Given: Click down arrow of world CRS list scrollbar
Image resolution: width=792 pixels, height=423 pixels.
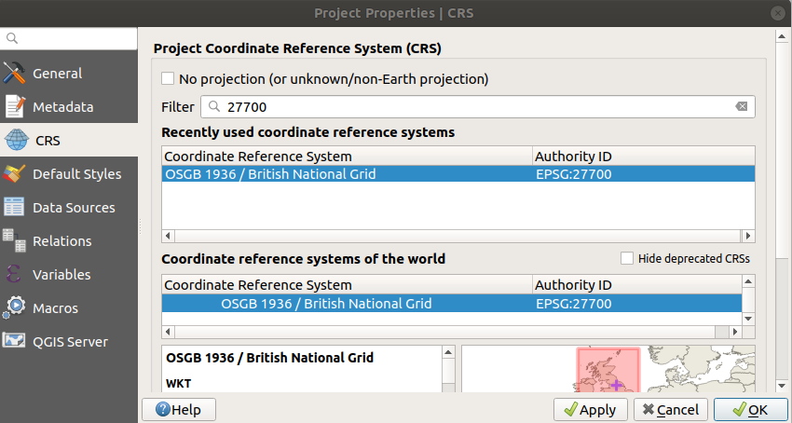Looking at the screenshot, I should tap(748, 319).
